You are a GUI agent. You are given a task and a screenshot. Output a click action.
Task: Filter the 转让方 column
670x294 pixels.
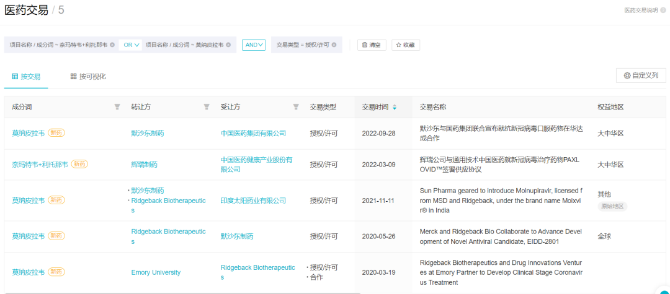click(207, 107)
